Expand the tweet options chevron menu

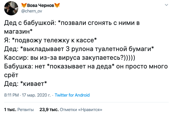tap(166, 5)
